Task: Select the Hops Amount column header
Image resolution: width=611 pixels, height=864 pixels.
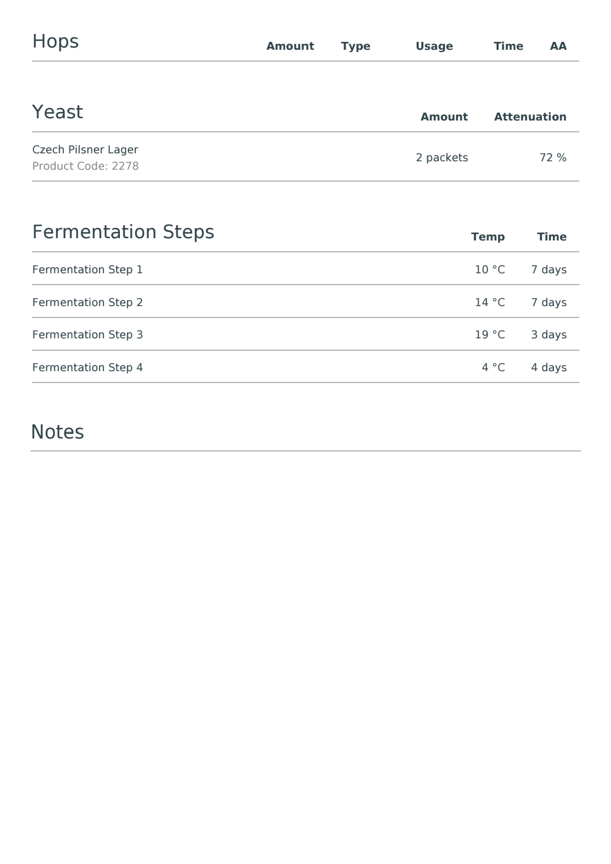Action: [x=290, y=46]
